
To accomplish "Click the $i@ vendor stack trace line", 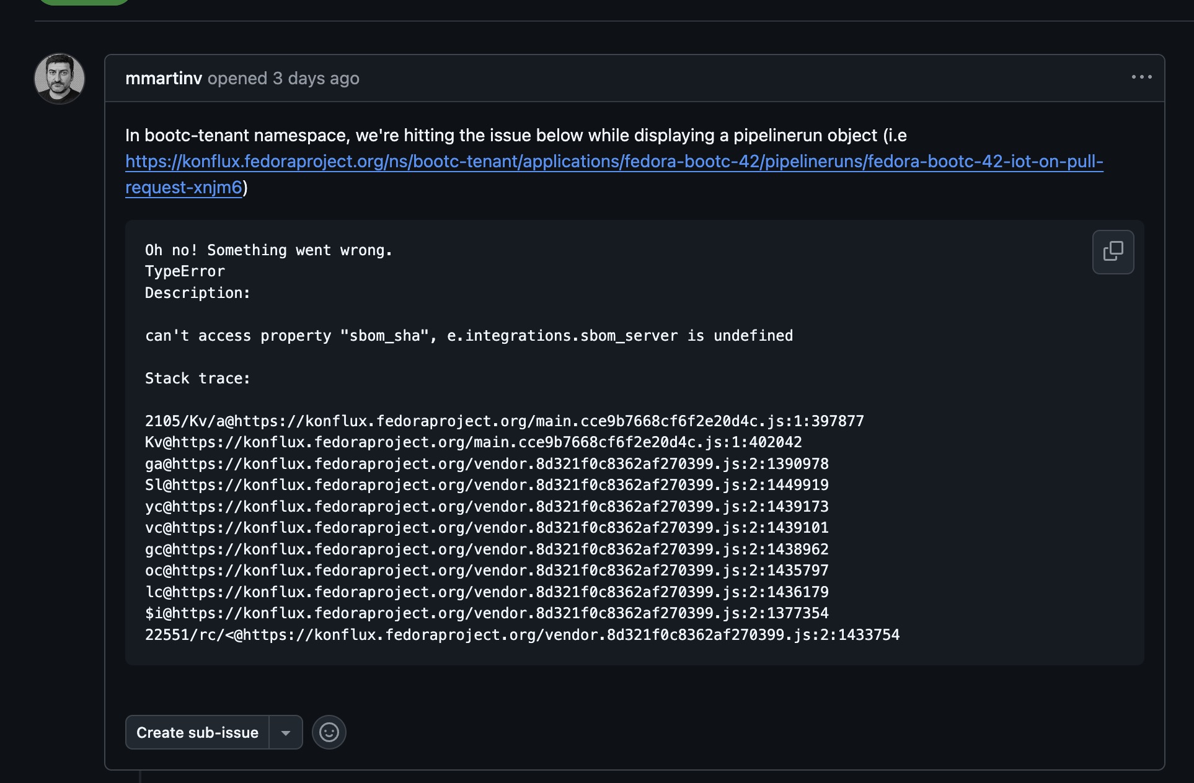I will pos(487,613).
